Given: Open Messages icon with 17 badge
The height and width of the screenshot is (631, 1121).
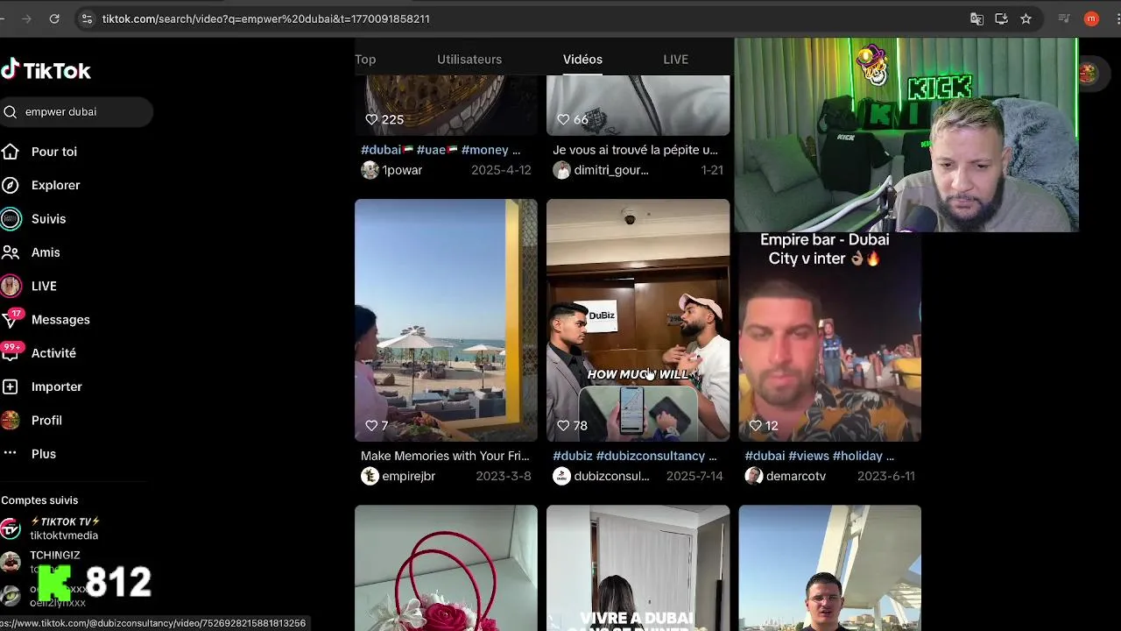Looking at the screenshot, I should click(x=11, y=319).
